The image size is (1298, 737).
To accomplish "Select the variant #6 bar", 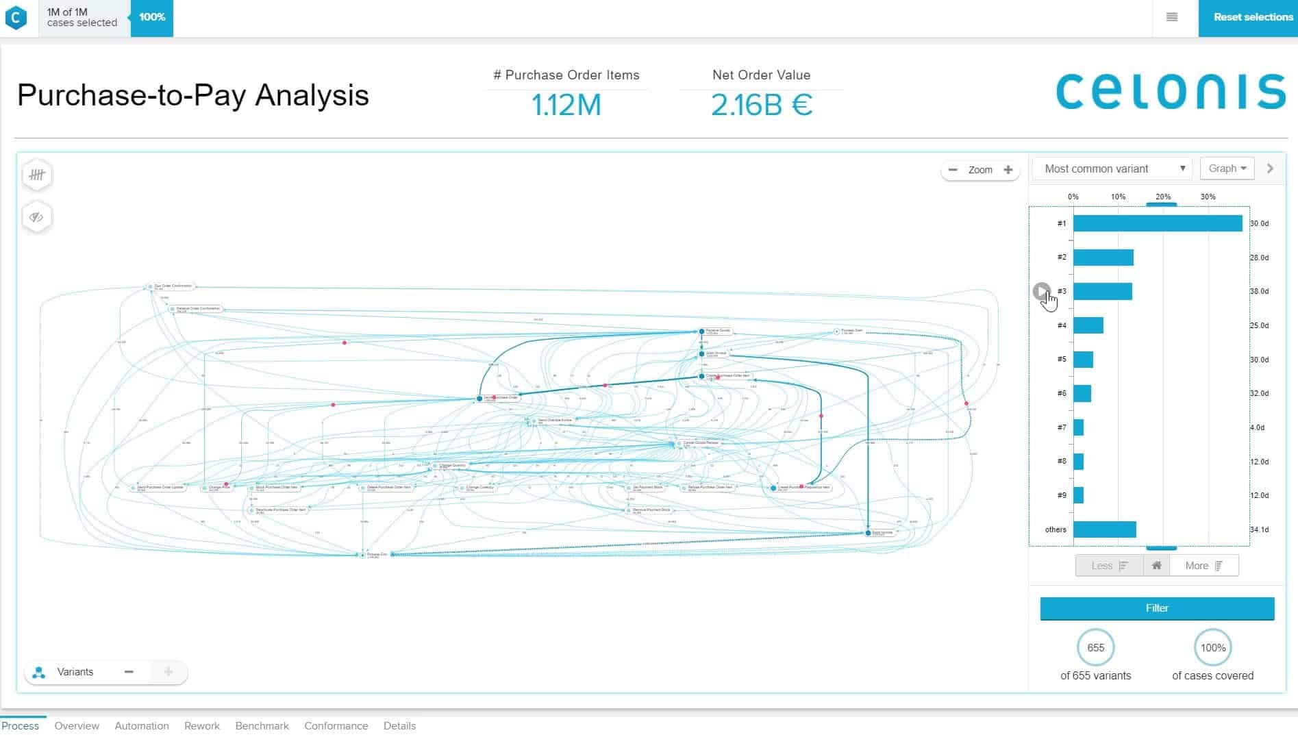I will click(x=1082, y=393).
